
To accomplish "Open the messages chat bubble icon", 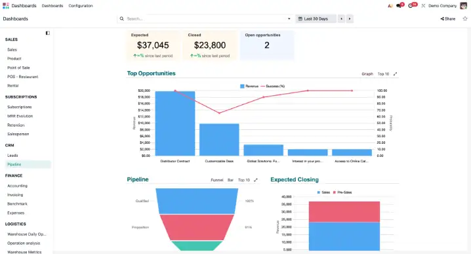I will (x=399, y=6).
